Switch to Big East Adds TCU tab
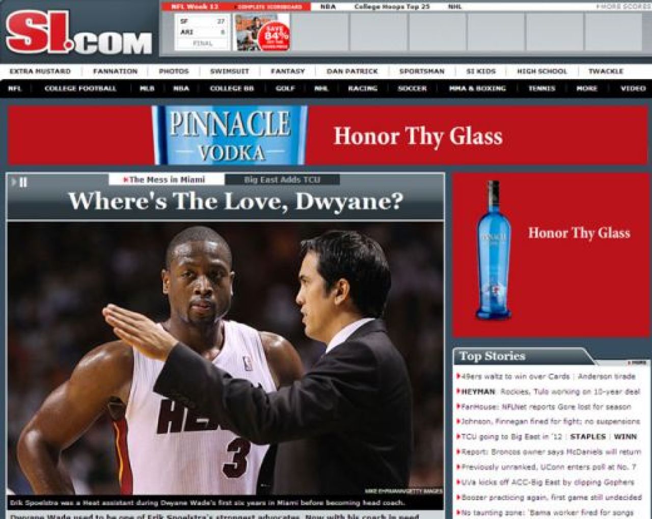Viewport: 652px width, 519px height. pyautogui.click(x=282, y=180)
